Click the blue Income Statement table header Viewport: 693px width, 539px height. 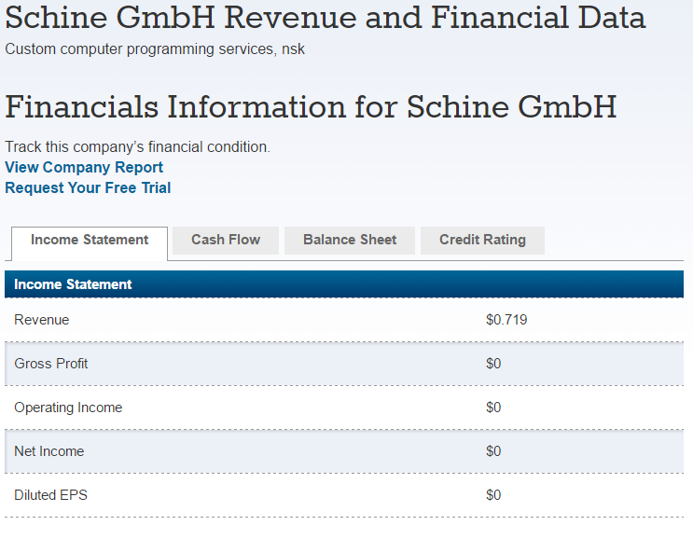[x=344, y=284]
